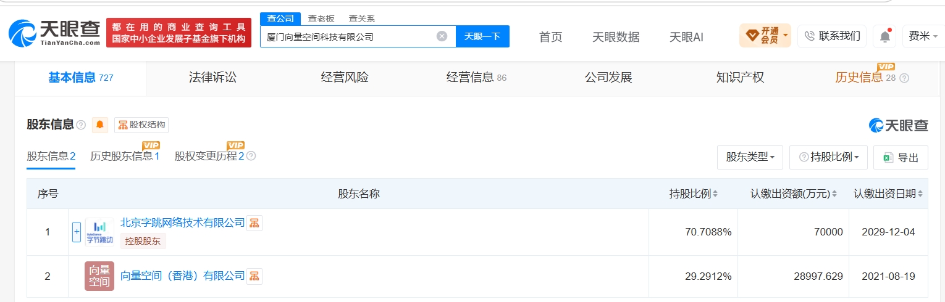The width and height of the screenshot is (945, 302).
Task: Open the 知识产权 tab
Action: tap(740, 78)
